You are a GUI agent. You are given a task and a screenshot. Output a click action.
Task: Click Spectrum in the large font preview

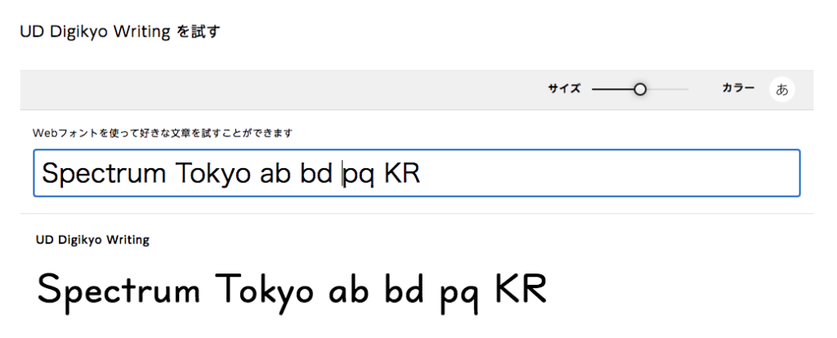click(x=119, y=290)
